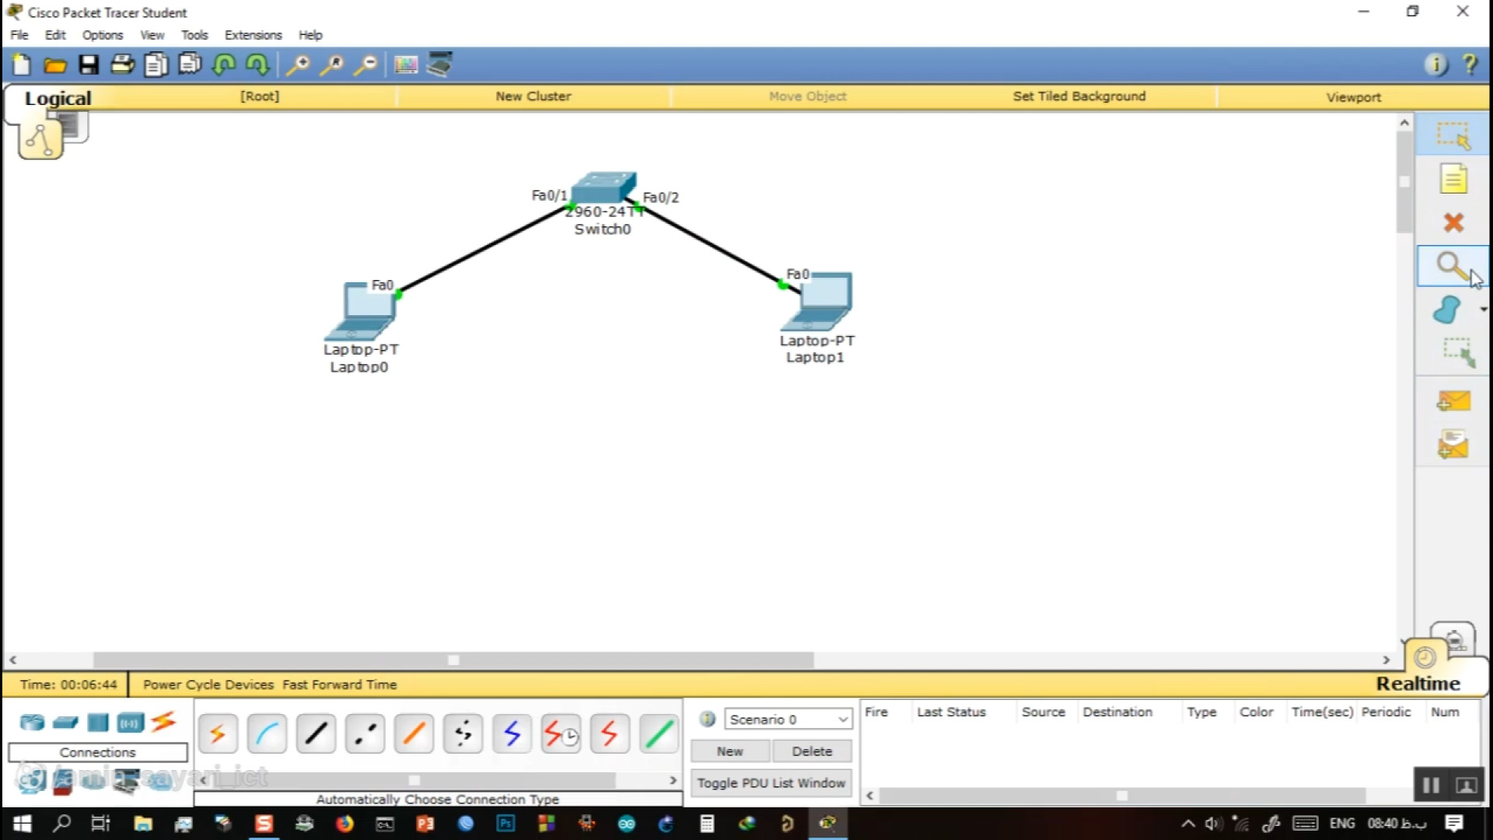Choose the Resize Shape tool
The image size is (1493, 840).
click(1457, 352)
